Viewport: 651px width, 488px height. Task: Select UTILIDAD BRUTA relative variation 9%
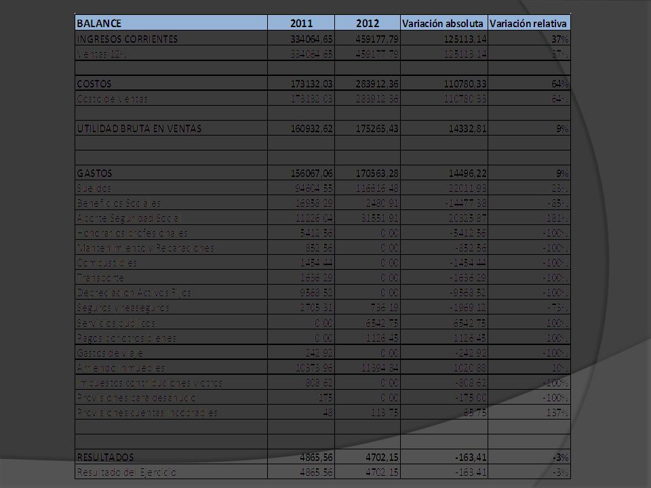[x=563, y=129]
